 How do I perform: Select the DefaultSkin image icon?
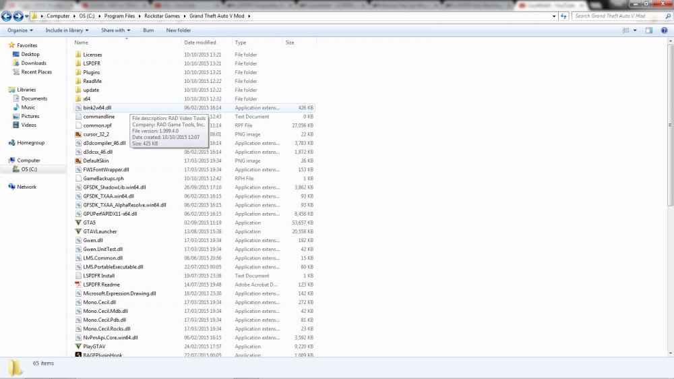[x=78, y=161]
